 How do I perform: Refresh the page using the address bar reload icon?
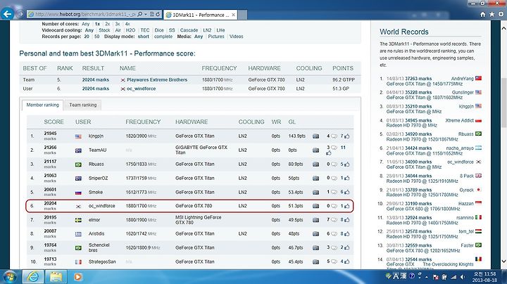[158, 14]
